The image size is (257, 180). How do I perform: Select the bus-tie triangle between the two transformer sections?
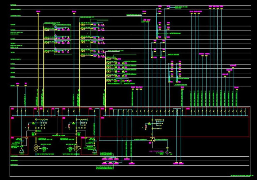57,134
